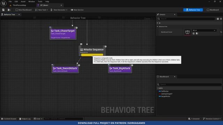
Task: Browse to Blackboard Asset folder icon
Action: (197, 34)
